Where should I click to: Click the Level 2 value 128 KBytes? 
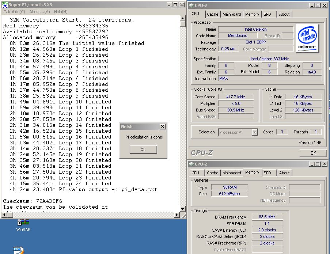303,110
